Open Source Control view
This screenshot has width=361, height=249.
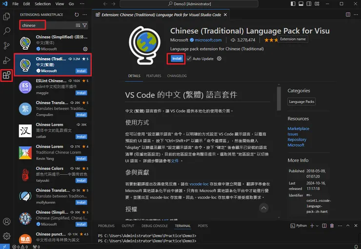click(6, 45)
